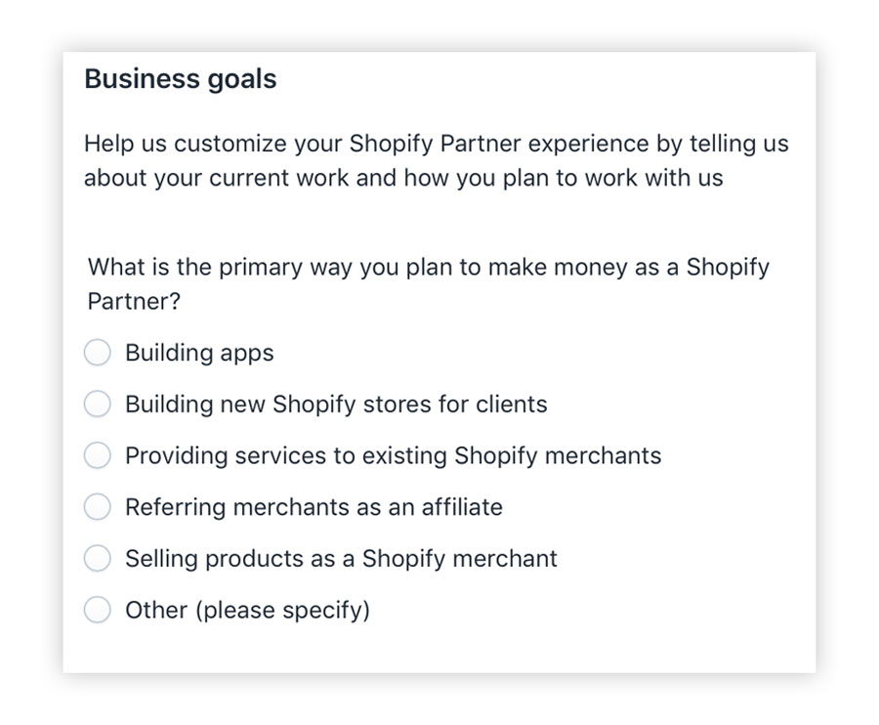Viewport: 879px width, 725px height.
Task: Click the 'Providing services to existing Shopify merchants' label
Action: (393, 456)
